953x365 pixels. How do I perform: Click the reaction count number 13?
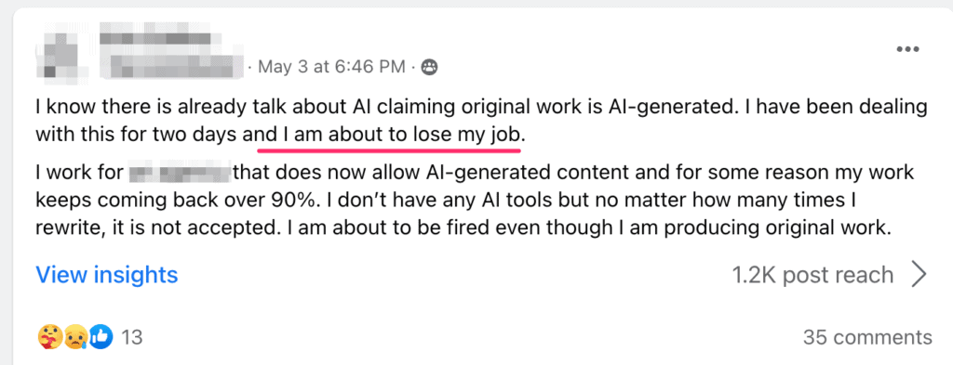(x=132, y=337)
